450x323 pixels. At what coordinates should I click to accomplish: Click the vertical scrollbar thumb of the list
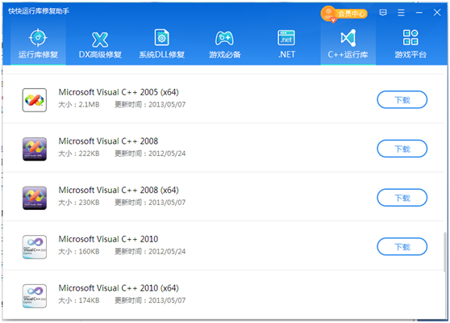tap(445, 252)
